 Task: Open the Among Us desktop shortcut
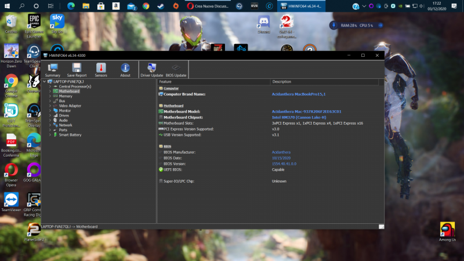pos(447,230)
